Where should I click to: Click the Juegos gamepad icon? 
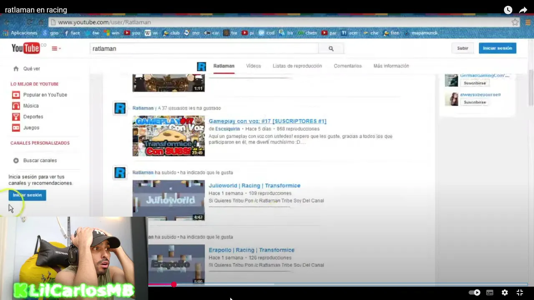point(16,128)
